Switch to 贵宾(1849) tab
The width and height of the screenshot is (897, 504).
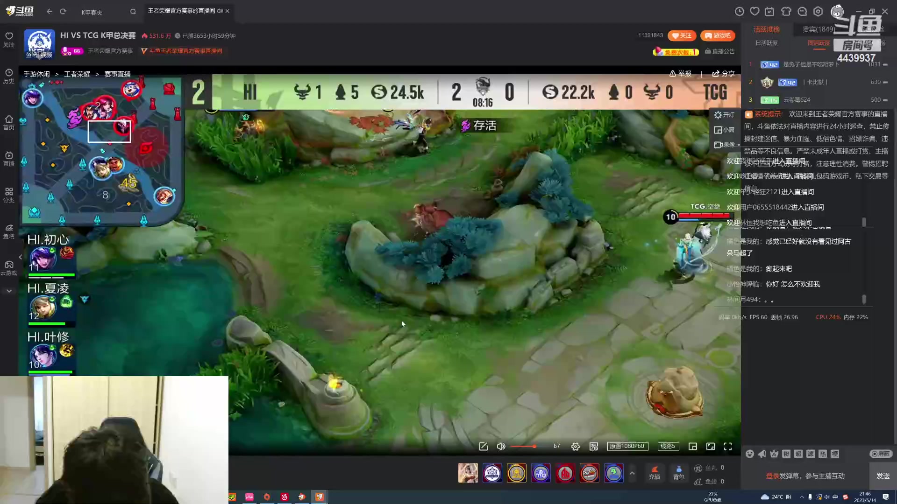tap(819, 29)
